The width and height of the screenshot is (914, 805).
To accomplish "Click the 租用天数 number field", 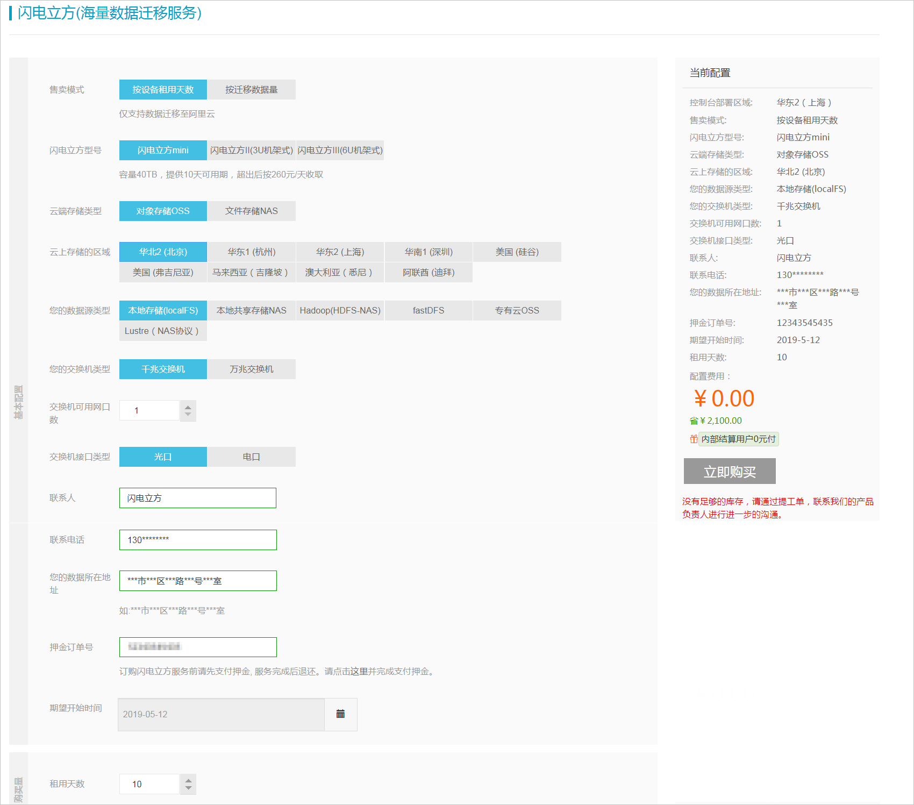I will click(x=149, y=785).
